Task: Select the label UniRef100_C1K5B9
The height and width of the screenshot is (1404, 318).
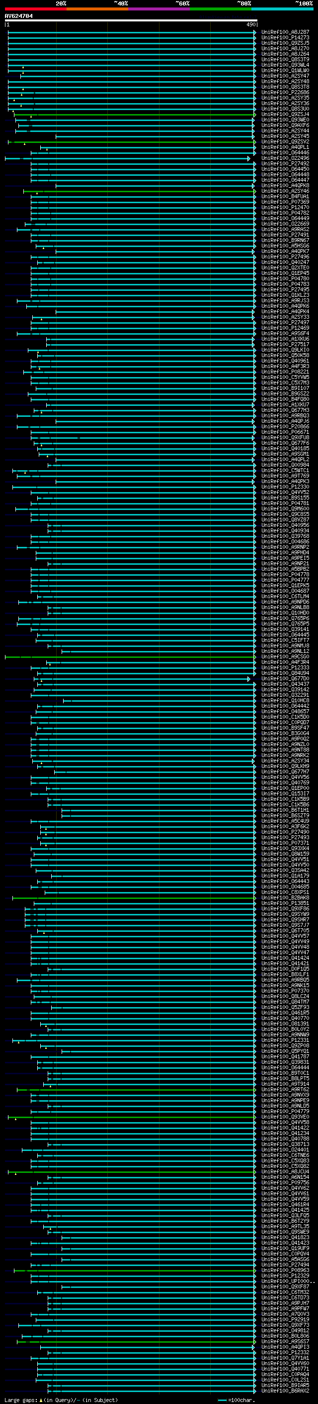Action: (x=285, y=799)
